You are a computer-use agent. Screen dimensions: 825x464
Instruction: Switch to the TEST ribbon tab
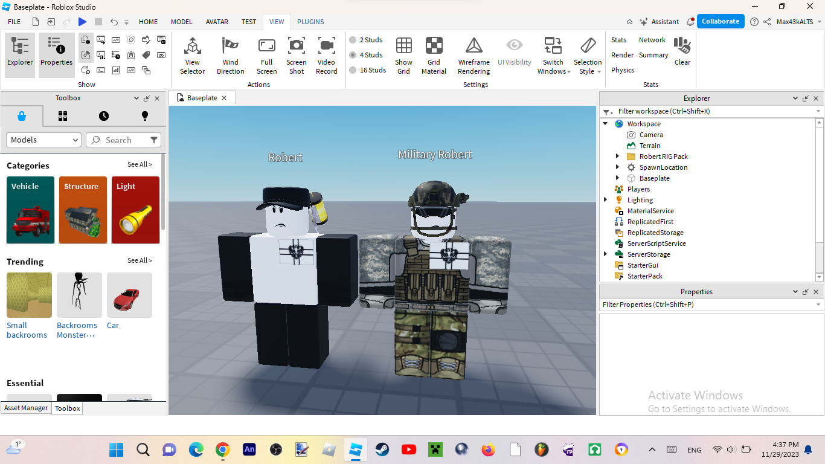[249, 22]
